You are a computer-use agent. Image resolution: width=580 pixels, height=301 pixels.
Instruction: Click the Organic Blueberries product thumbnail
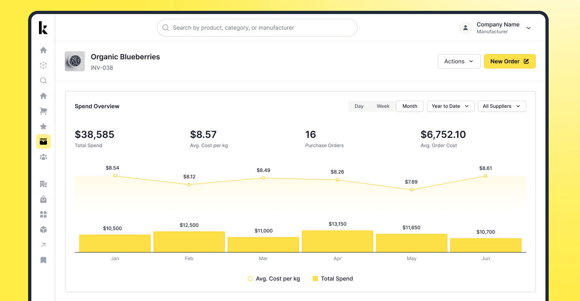pos(75,61)
